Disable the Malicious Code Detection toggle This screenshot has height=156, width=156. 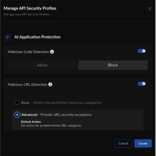tap(142, 51)
